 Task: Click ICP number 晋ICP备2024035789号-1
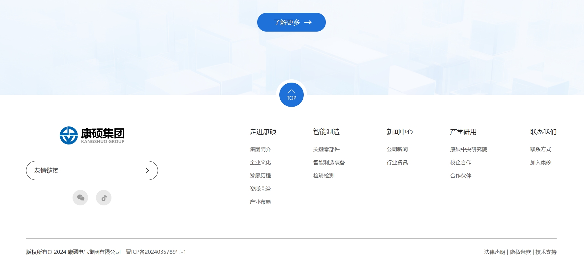coord(156,252)
